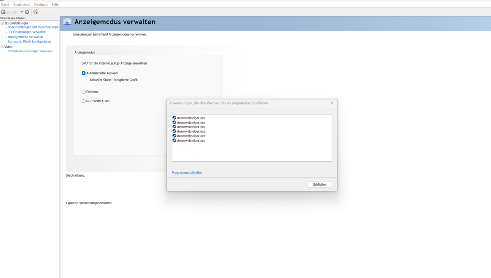
Task: Select the Nur NVIDIA GPU radio button
Action: click(83, 101)
